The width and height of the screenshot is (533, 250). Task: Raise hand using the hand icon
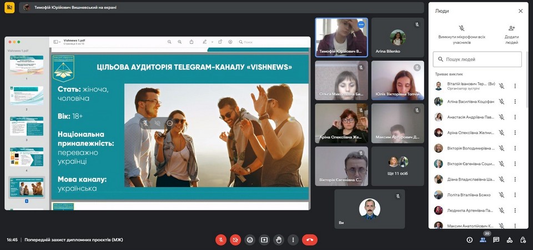(x=279, y=239)
